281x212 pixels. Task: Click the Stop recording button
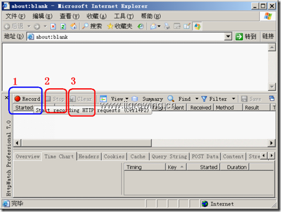click(x=55, y=99)
